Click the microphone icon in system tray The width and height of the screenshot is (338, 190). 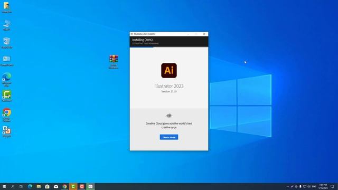(x=301, y=186)
